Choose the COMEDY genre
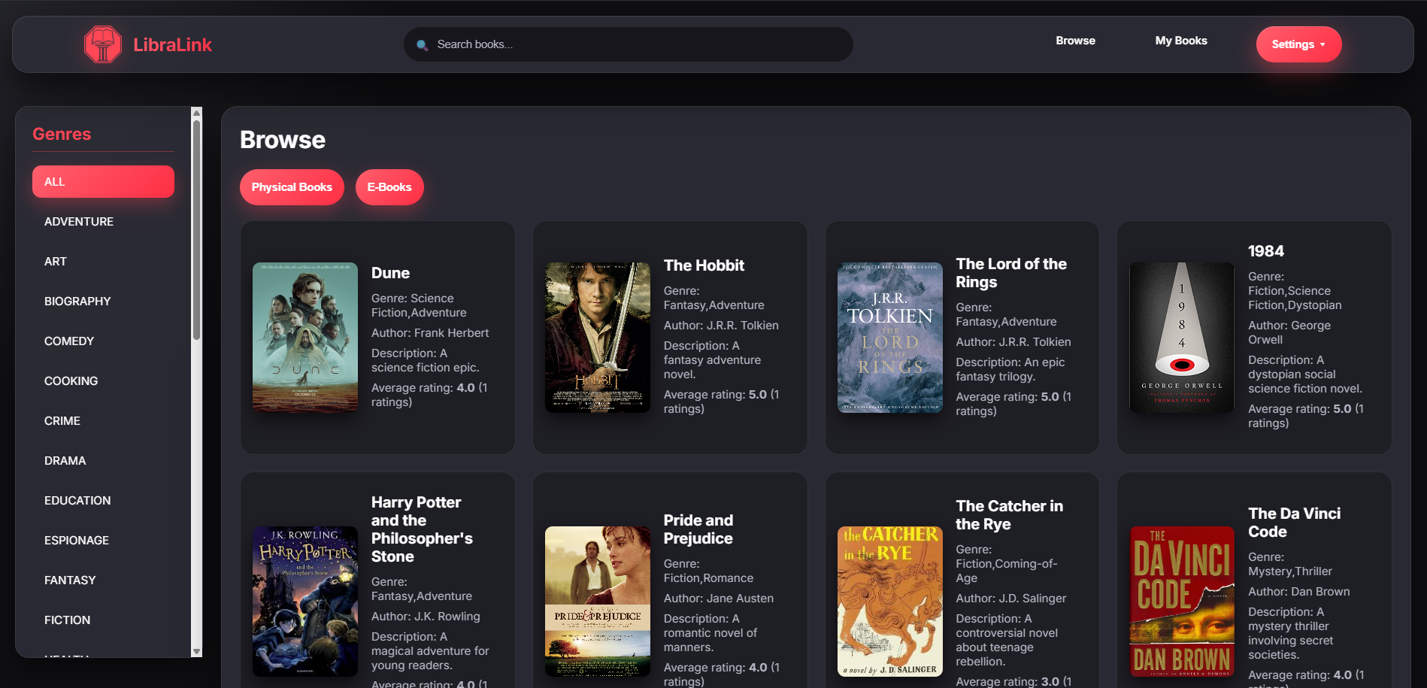 (x=103, y=341)
